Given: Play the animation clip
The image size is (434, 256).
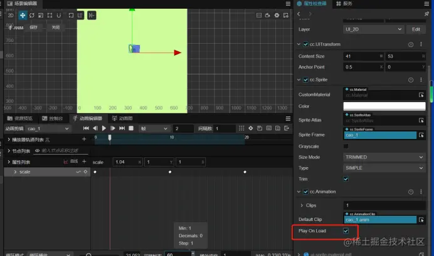Looking at the screenshot, I should [103, 128].
